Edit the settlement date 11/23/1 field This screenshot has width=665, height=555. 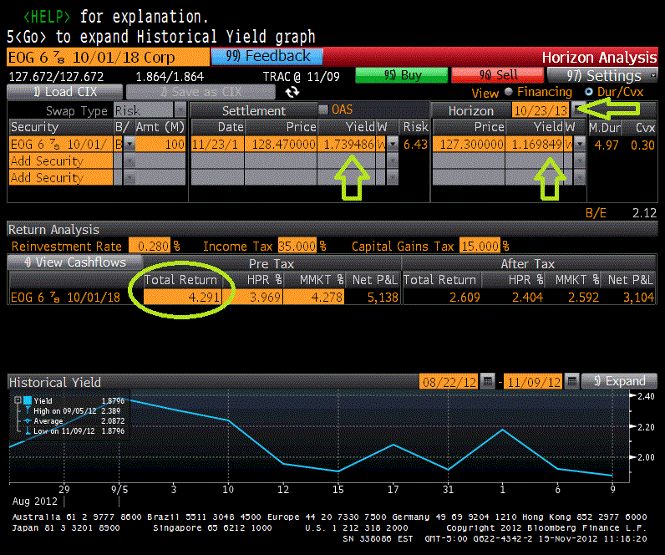217,145
